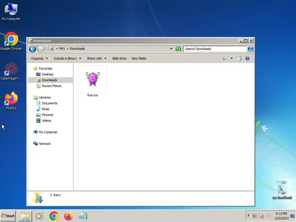Select the Rue.ico file thumbnail
The width and height of the screenshot is (296, 222).
coord(93,79)
